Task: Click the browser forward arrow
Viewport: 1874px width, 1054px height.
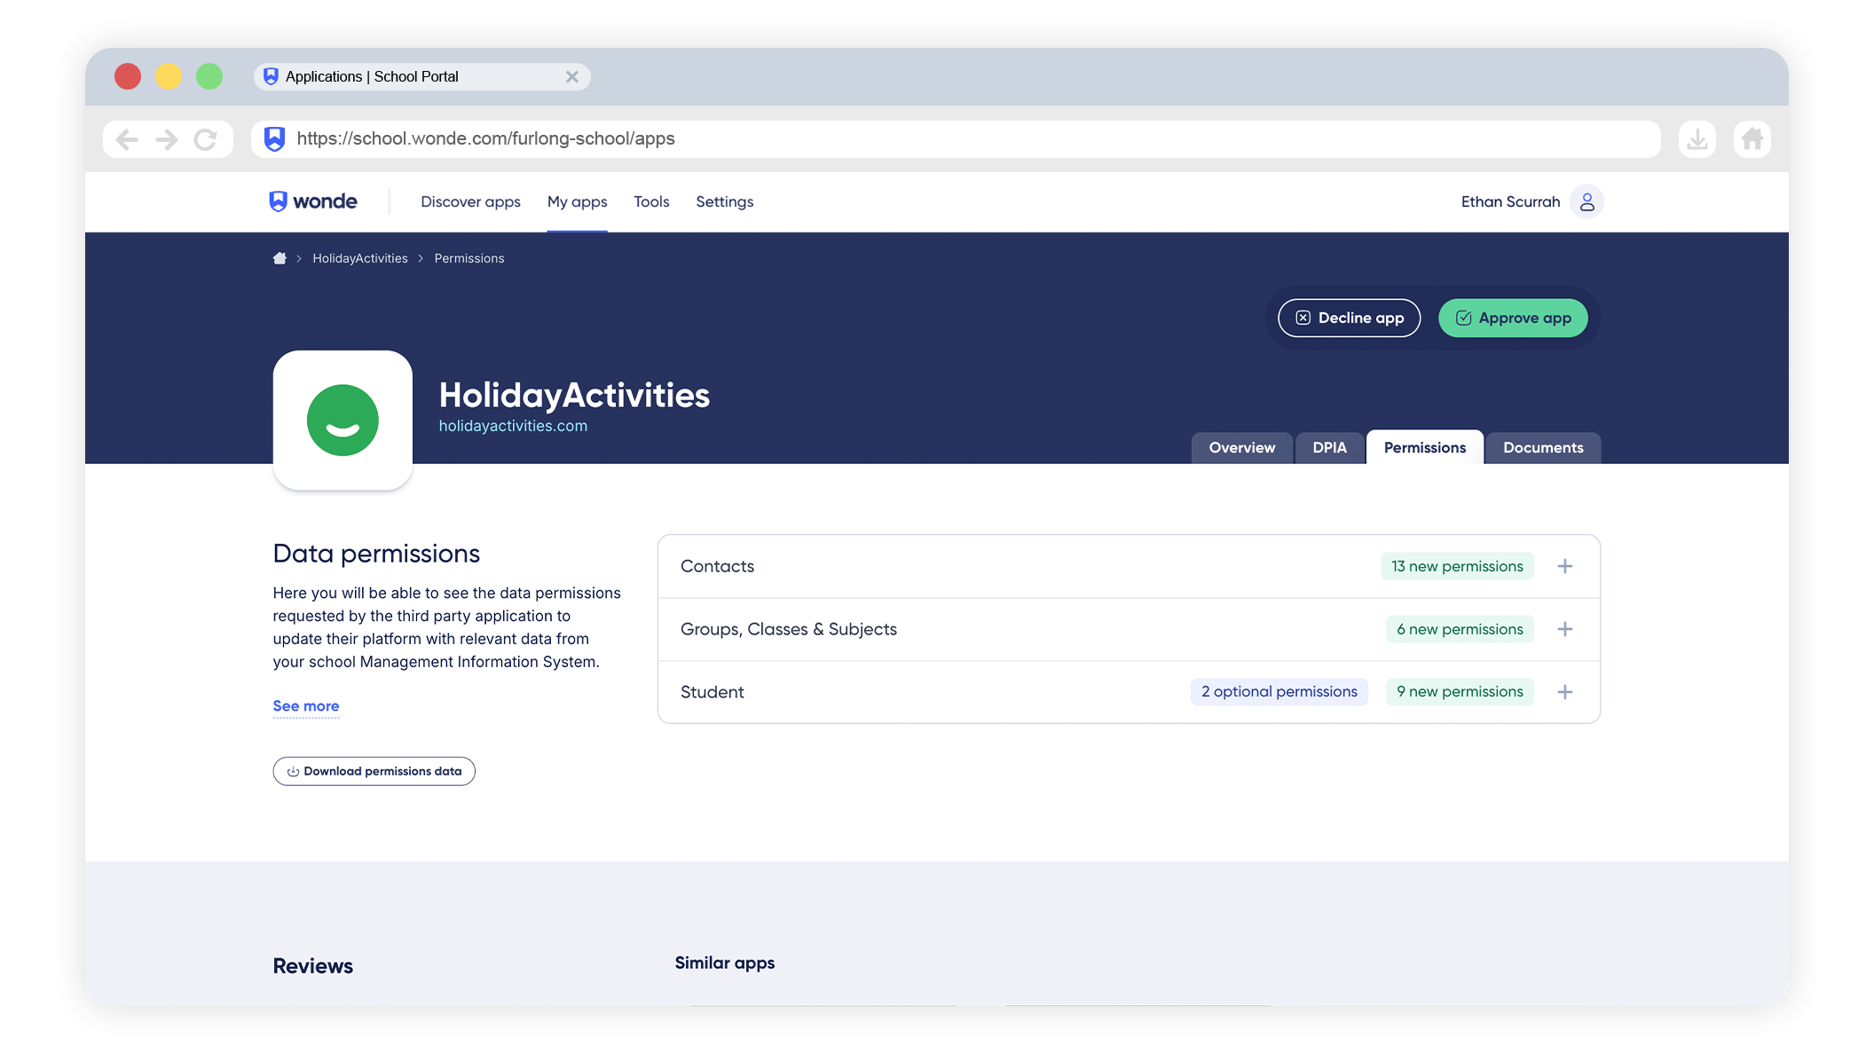Action: pyautogui.click(x=166, y=139)
